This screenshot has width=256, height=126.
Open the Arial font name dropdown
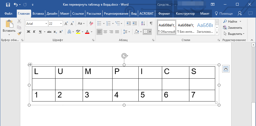click(46, 23)
